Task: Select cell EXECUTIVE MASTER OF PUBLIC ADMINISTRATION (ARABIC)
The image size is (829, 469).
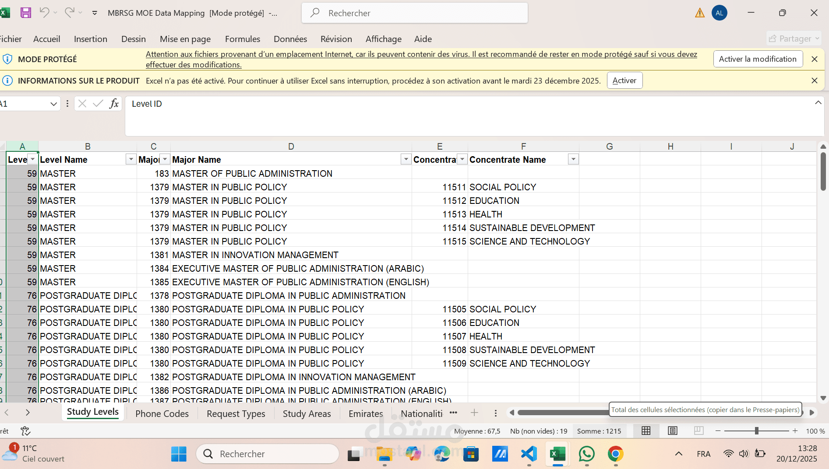Action: tap(291, 268)
